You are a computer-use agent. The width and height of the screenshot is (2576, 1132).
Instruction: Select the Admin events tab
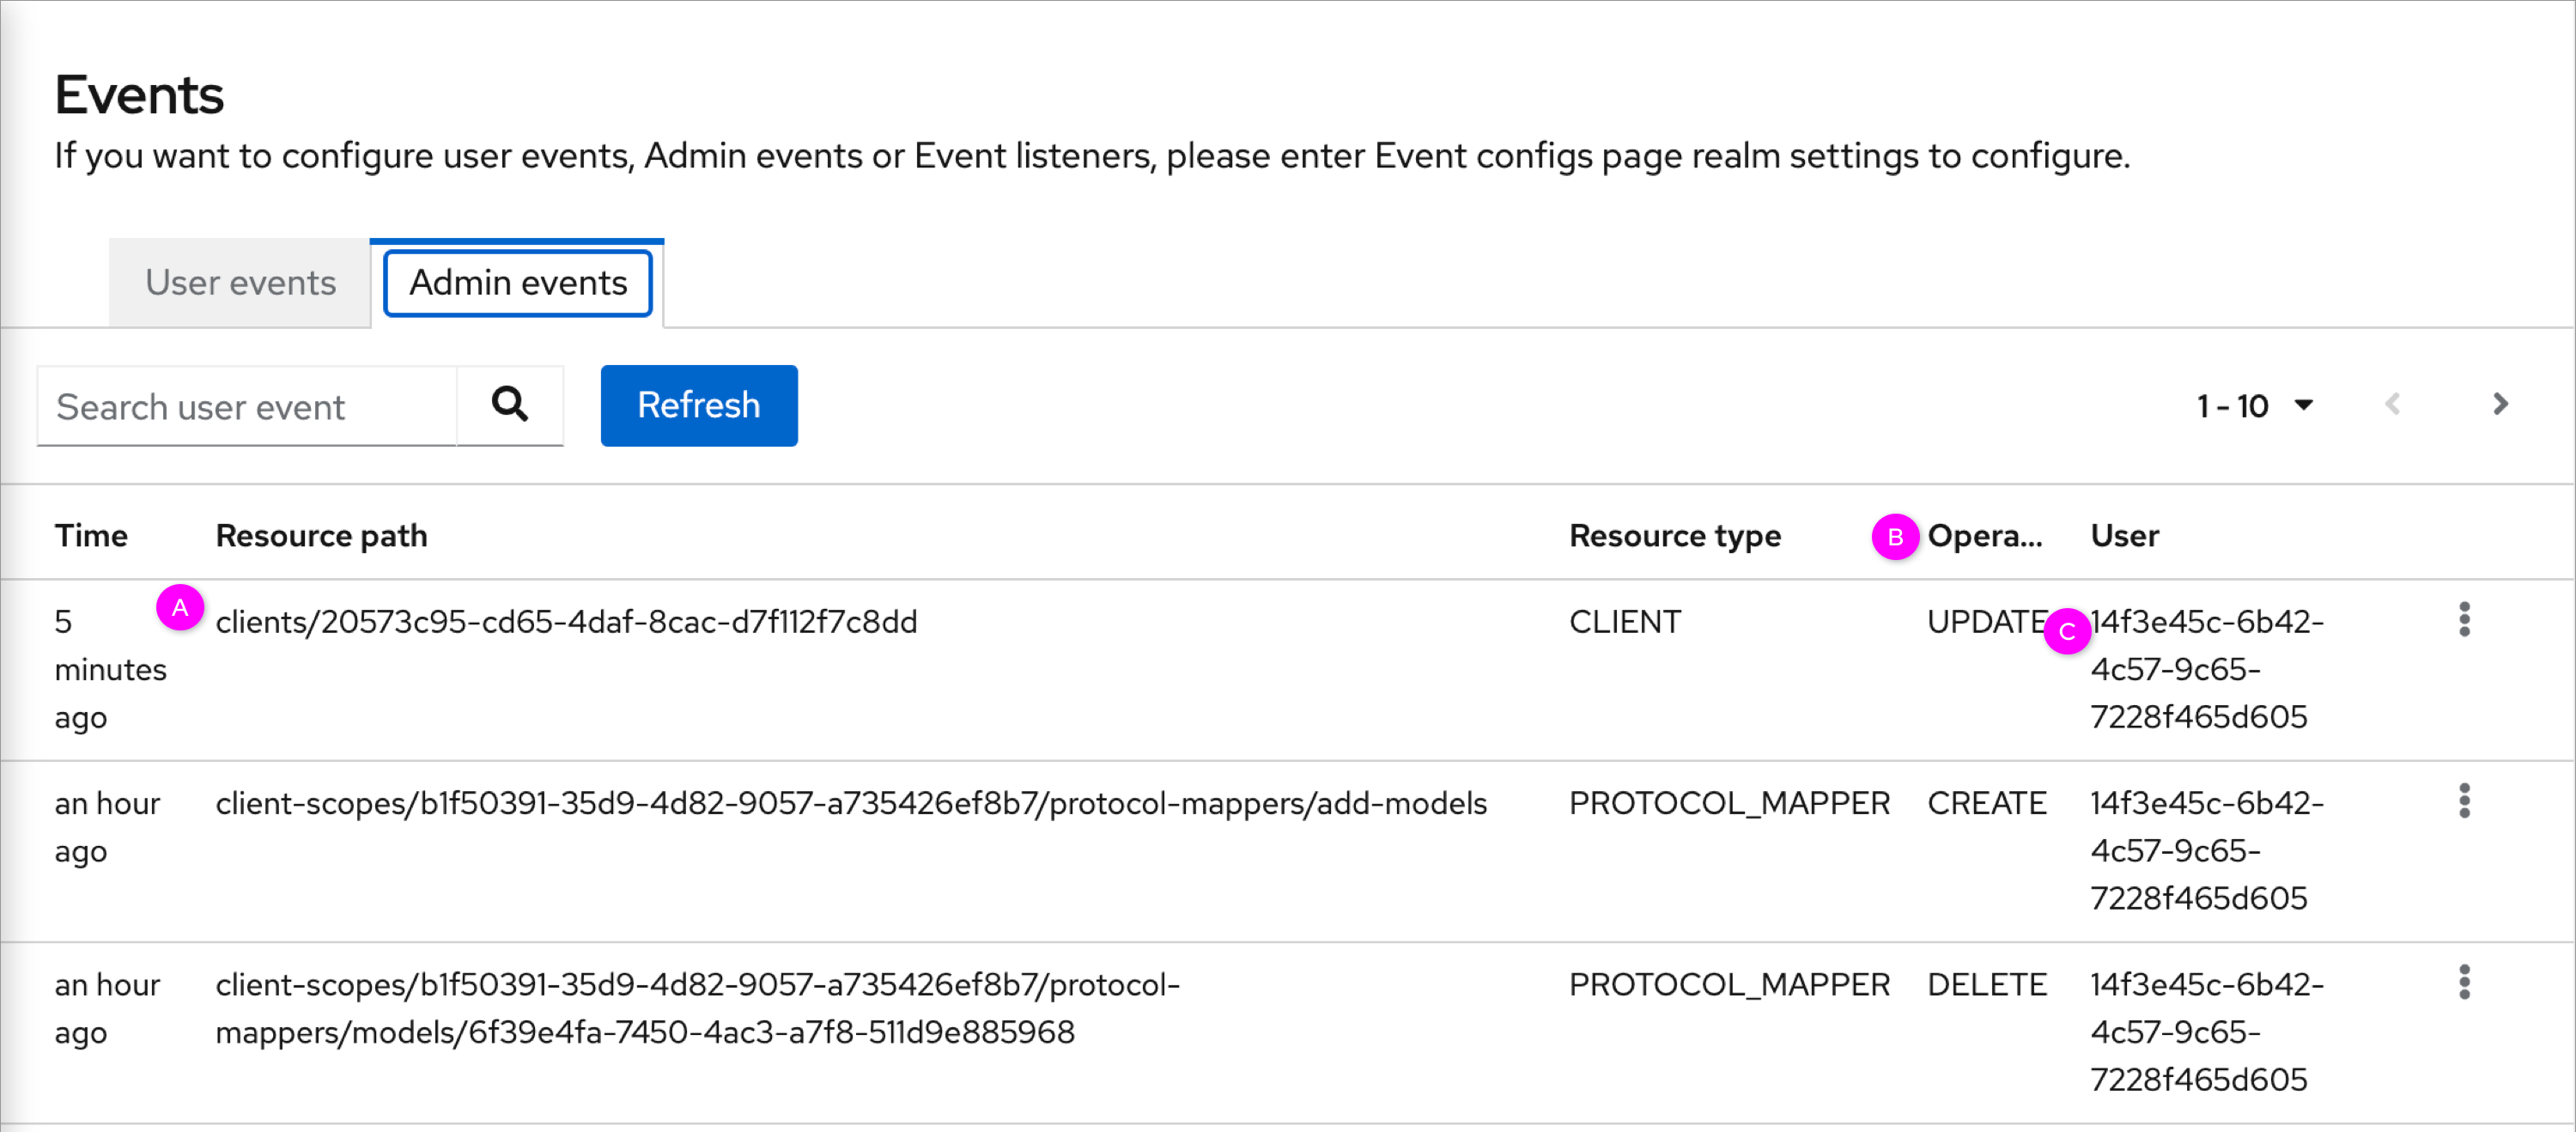(517, 282)
